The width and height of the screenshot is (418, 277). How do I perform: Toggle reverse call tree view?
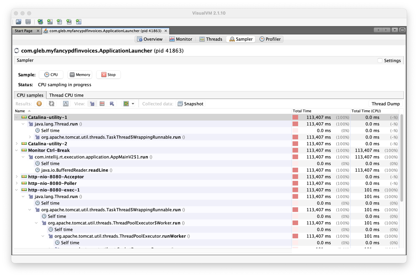(x=111, y=103)
